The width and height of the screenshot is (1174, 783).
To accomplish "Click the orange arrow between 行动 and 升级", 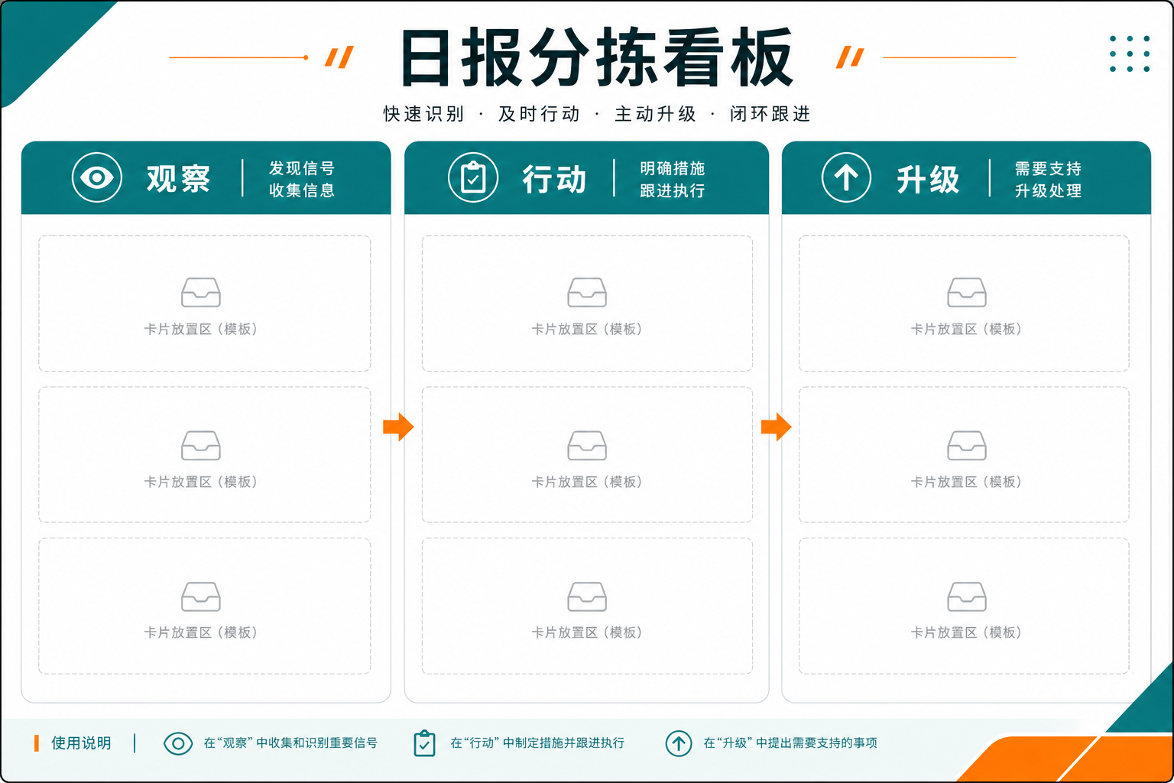I will 776,427.
